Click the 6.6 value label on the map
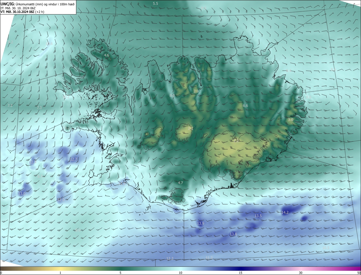Screen dimensions: 361x275 tap(245, 105)
